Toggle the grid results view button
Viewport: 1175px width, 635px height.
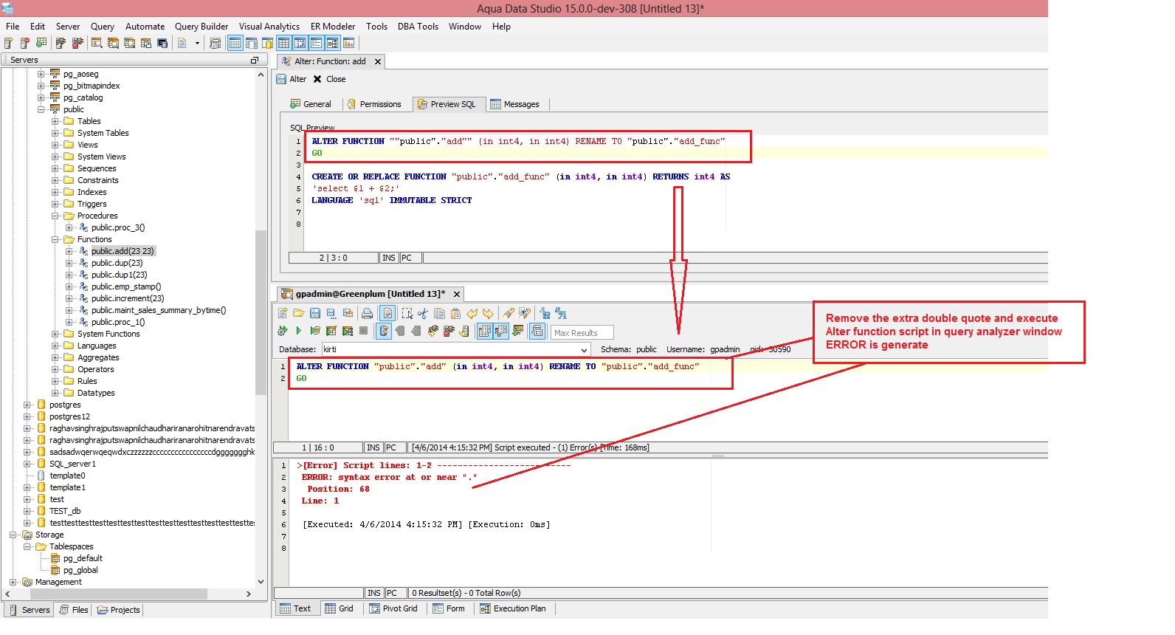point(485,331)
